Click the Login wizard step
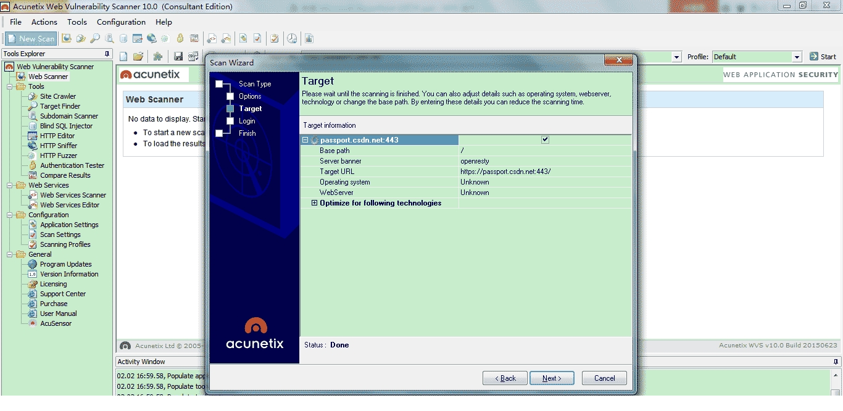 pyautogui.click(x=247, y=121)
